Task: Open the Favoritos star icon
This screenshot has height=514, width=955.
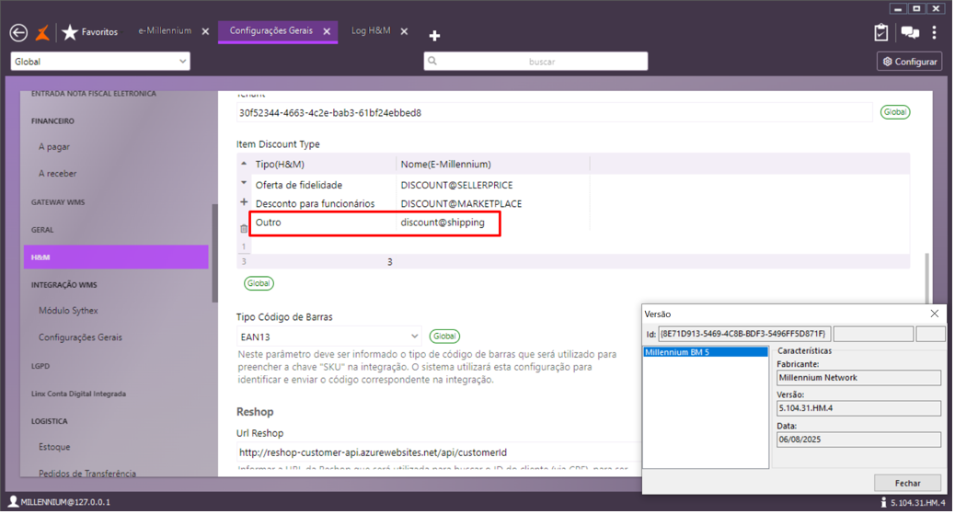Action: [70, 32]
